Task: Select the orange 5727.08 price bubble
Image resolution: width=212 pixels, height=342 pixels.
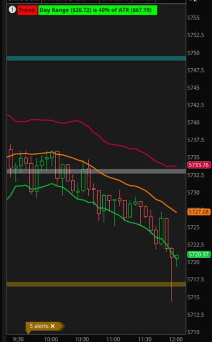Action: point(199,212)
